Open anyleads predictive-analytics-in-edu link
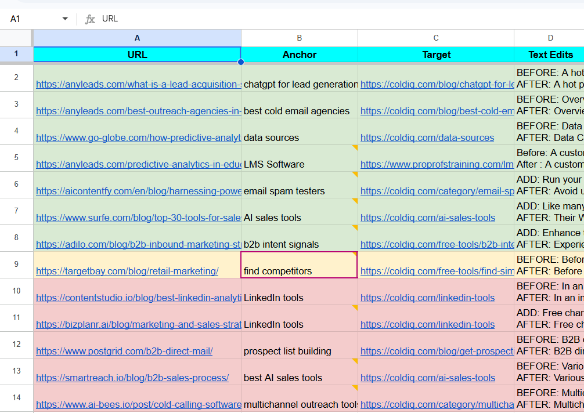 (138, 165)
